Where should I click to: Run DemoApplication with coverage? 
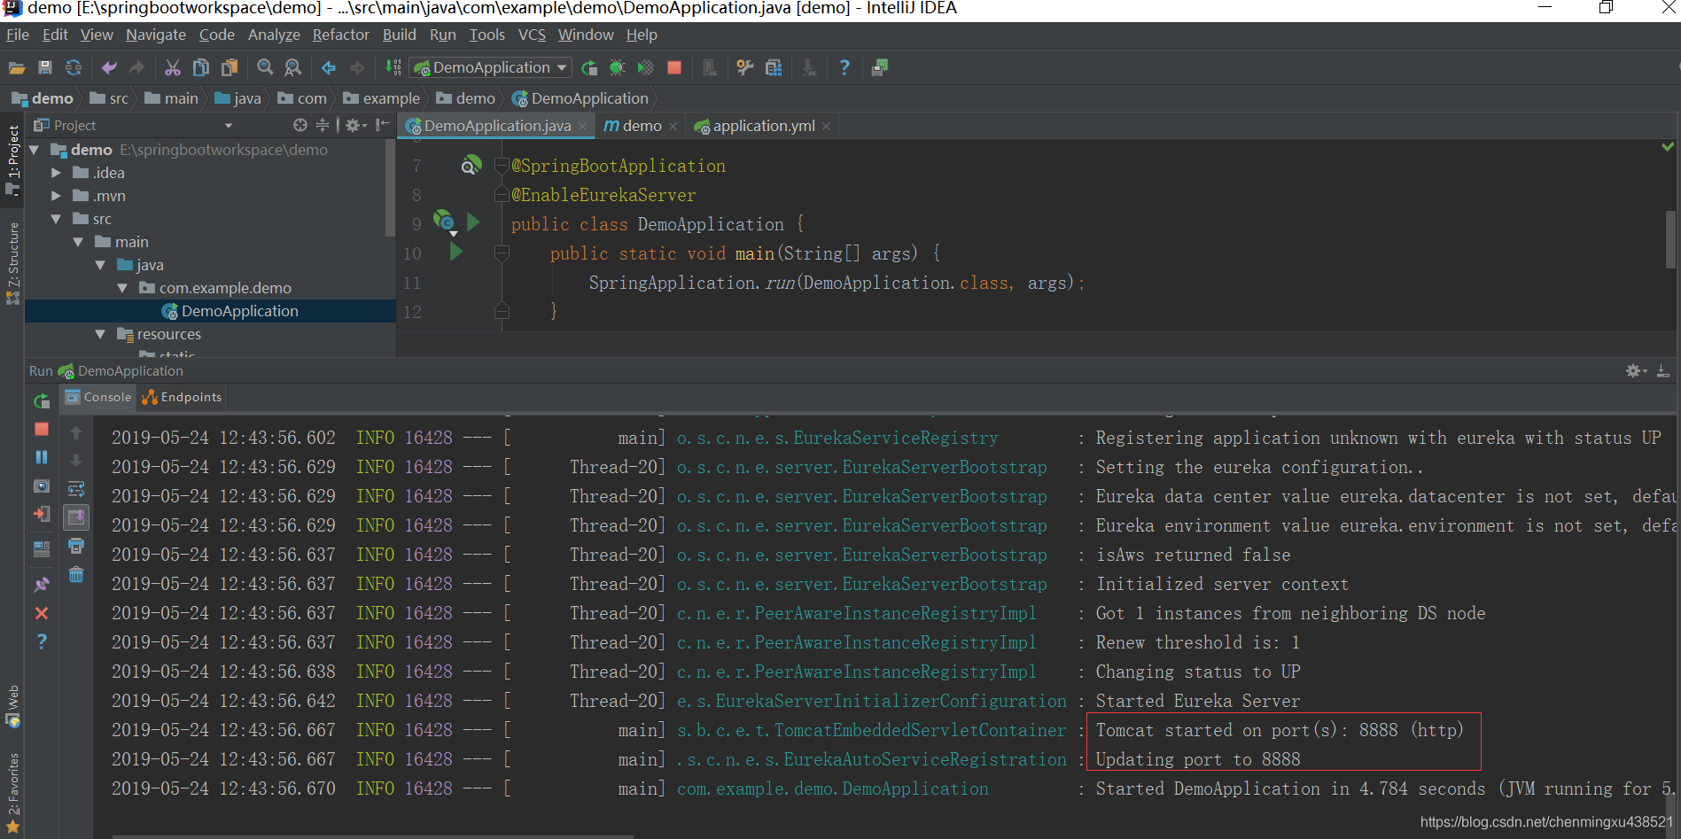646,67
